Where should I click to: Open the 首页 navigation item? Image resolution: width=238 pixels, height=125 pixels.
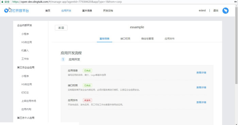coord(48,10)
